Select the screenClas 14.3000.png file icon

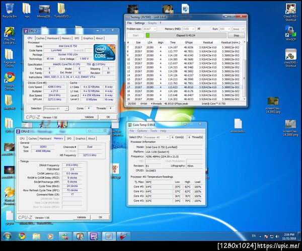290,128
